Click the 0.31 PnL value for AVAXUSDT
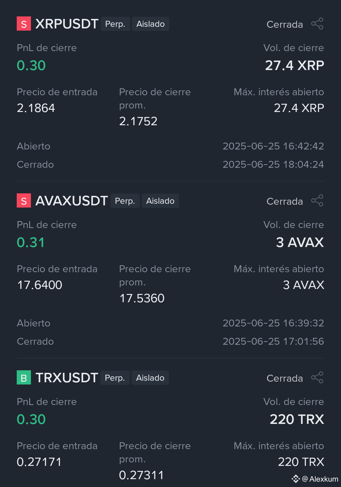The image size is (341, 487). coord(31,242)
